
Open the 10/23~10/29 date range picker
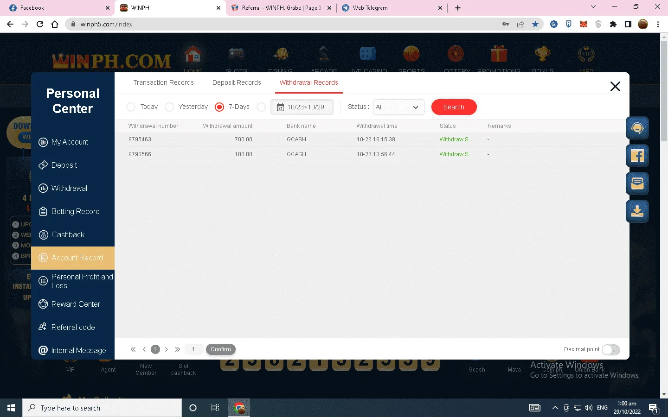[302, 107]
